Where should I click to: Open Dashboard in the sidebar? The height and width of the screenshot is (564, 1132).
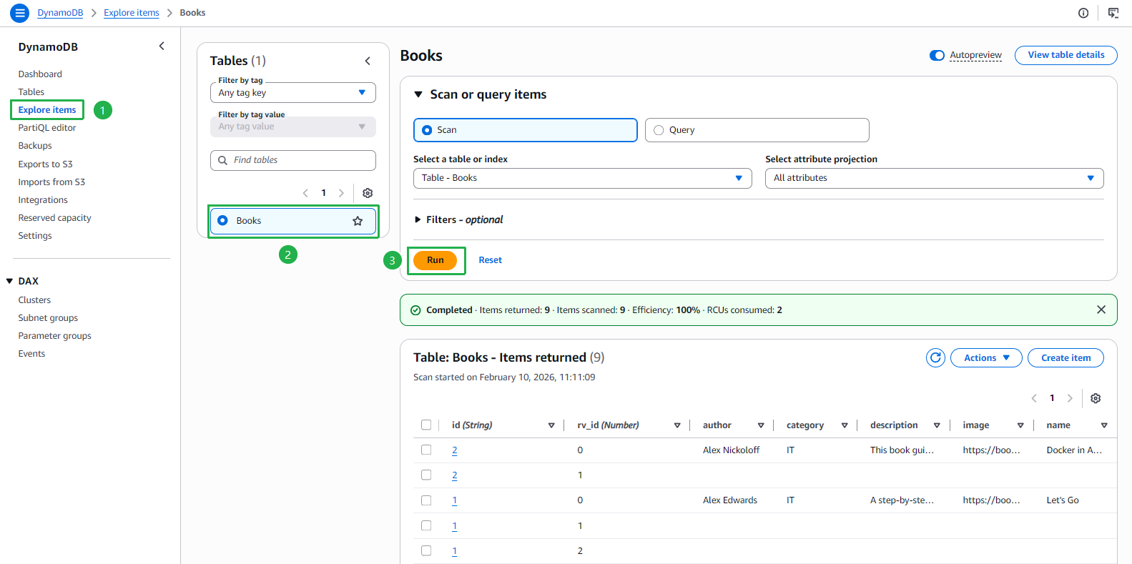click(40, 74)
